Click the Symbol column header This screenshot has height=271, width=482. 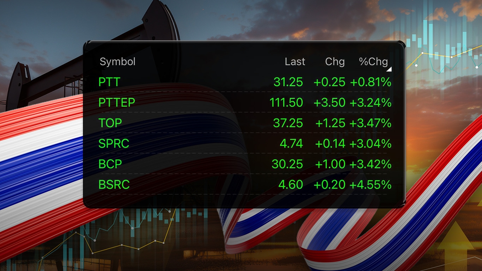click(x=117, y=62)
